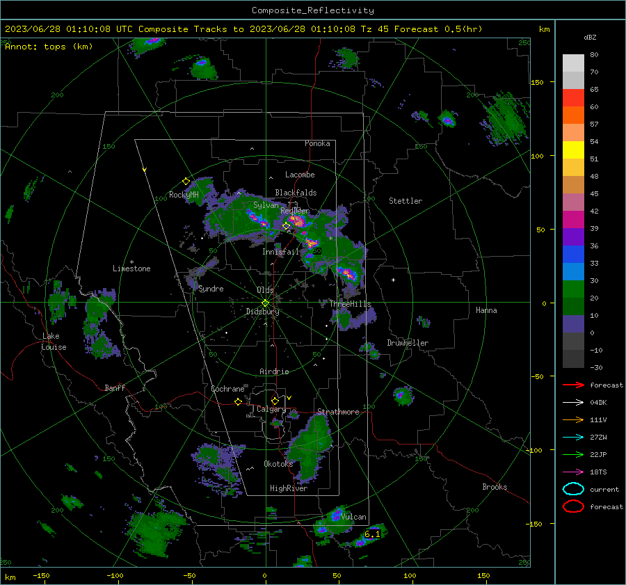Click the Brooks town label
The width and height of the screenshot is (626, 585).
[x=495, y=487]
